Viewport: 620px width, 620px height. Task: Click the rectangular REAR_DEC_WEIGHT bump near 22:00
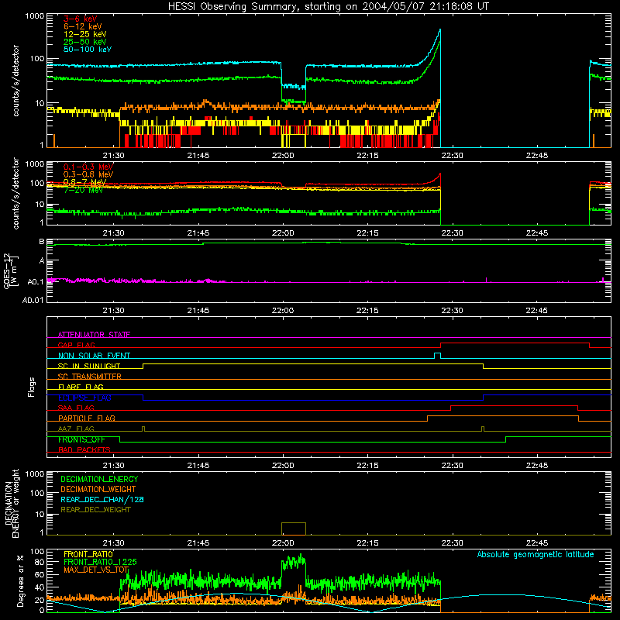tap(294, 529)
